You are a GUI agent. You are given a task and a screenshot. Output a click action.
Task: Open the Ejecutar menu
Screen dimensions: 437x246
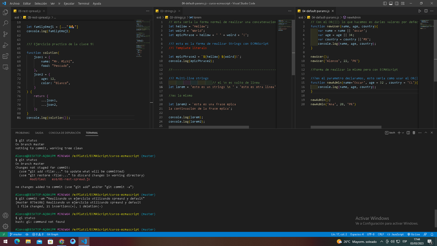[69, 3]
